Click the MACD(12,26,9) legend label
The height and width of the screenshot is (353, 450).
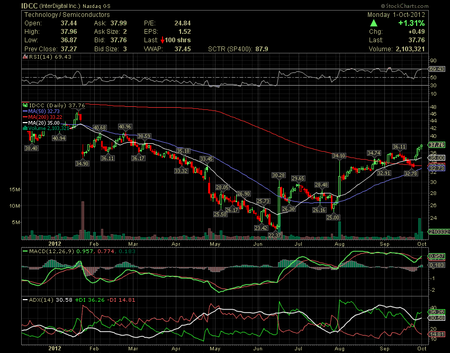point(52,252)
